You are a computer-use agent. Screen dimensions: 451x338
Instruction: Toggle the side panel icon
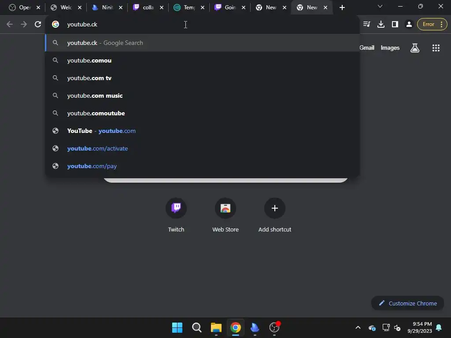pos(395,25)
